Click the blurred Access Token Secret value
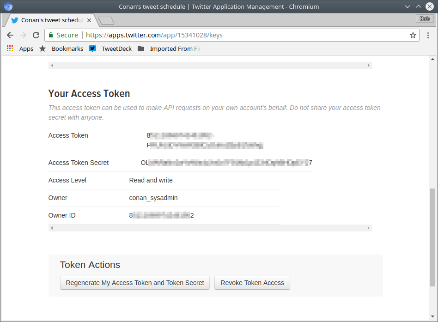The height and width of the screenshot is (322, 438). click(226, 163)
